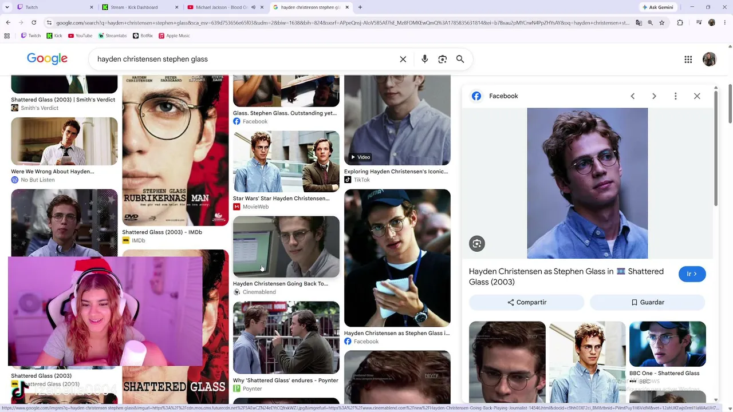Viewport: 733px width, 412px height.
Task: Close the Kick Dashboard tab
Action: tap(177, 7)
